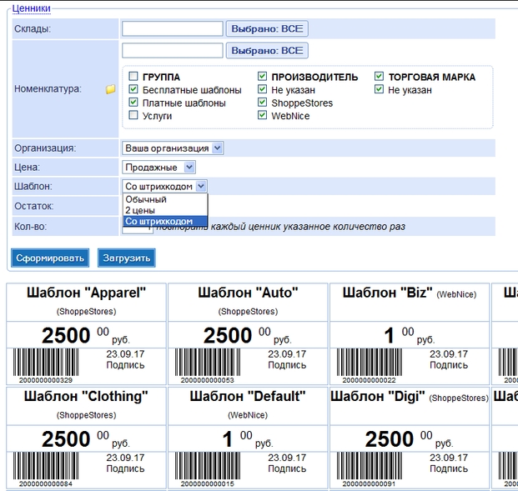518x491 pixels.
Task: Click the Загрузить button
Action: [127, 258]
